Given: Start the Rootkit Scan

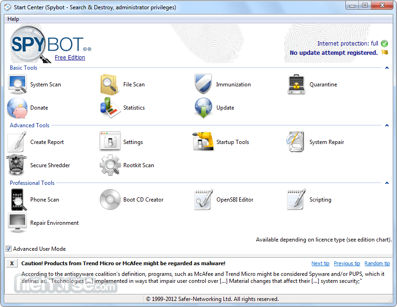Looking at the screenshot, I should coord(111,165).
